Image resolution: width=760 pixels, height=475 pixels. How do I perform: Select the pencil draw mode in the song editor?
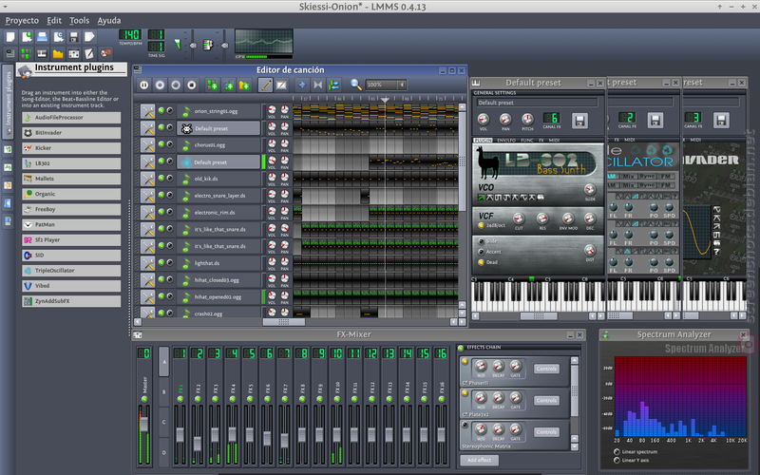[265, 85]
